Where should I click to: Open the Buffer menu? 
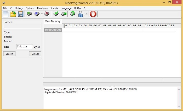[78, 8]
